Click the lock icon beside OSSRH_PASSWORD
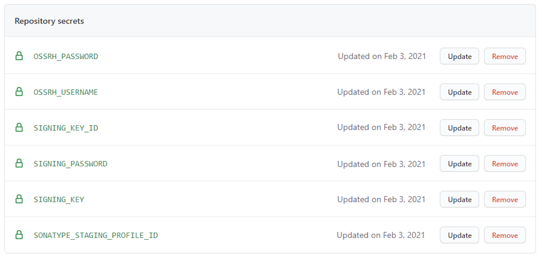The height and width of the screenshot is (260, 542). 19,56
